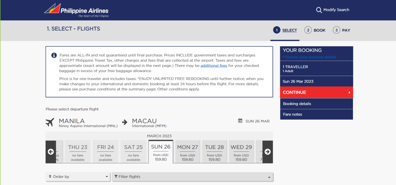Click the next dates right arrow
This screenshot has width=396, height=185.
pos(267,151)
